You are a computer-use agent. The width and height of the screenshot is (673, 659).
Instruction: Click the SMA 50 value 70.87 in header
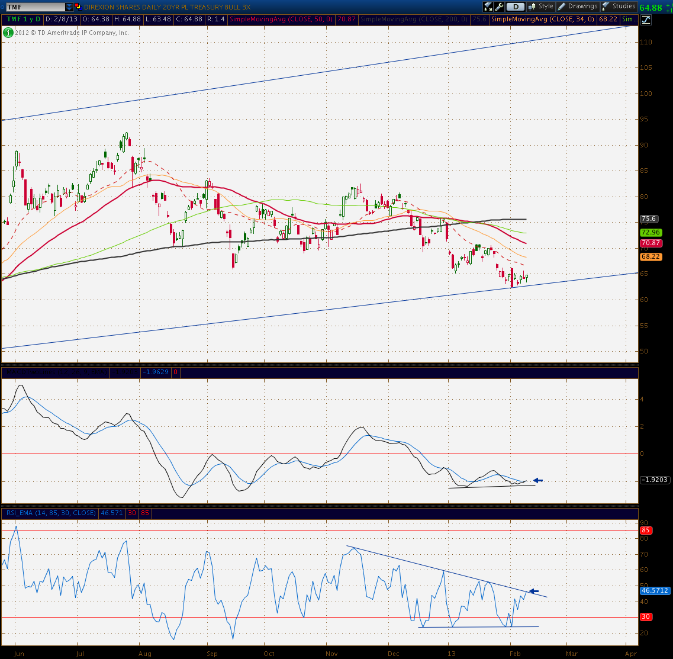pyautogui.click(x=346, y=20)
